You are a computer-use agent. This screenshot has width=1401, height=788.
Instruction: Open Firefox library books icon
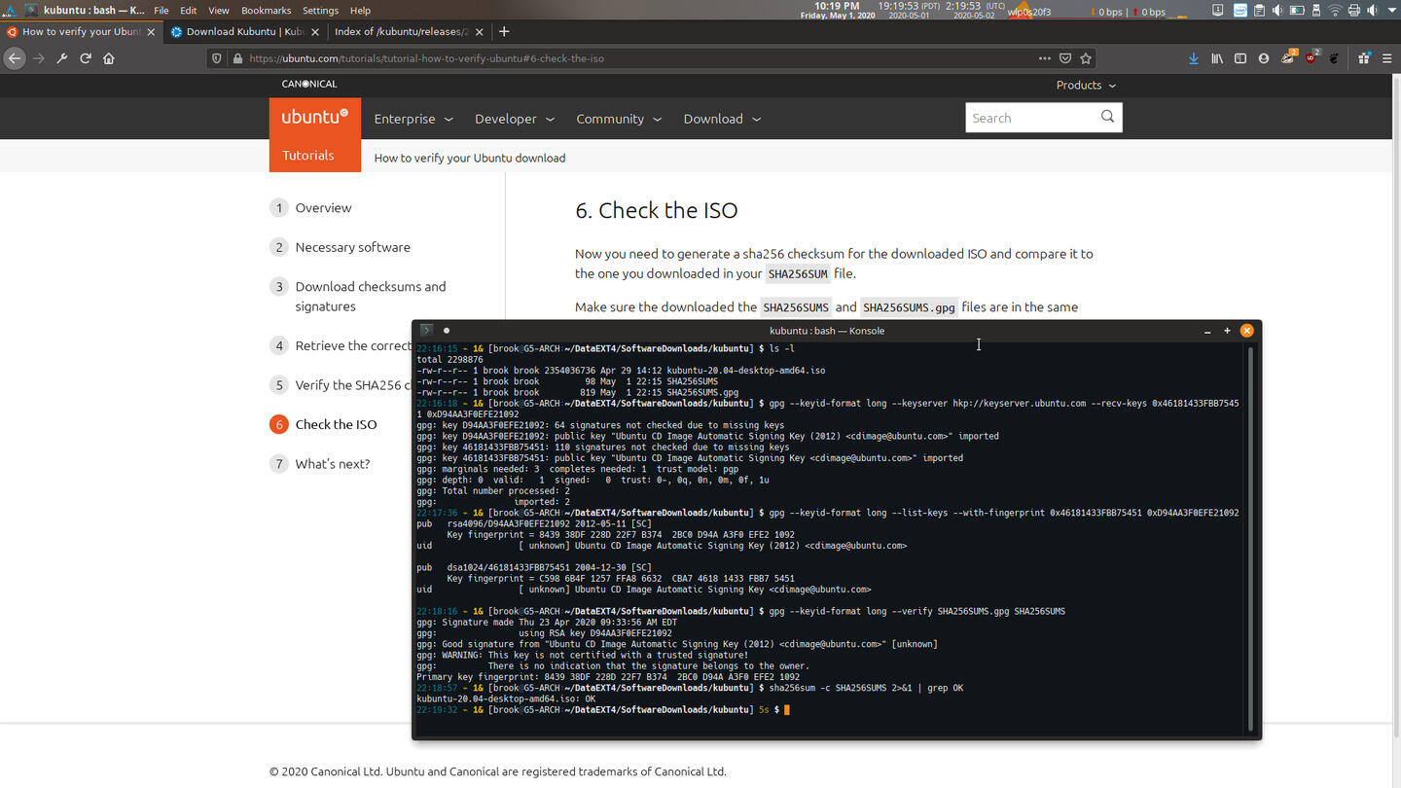tap(1217, 58)
